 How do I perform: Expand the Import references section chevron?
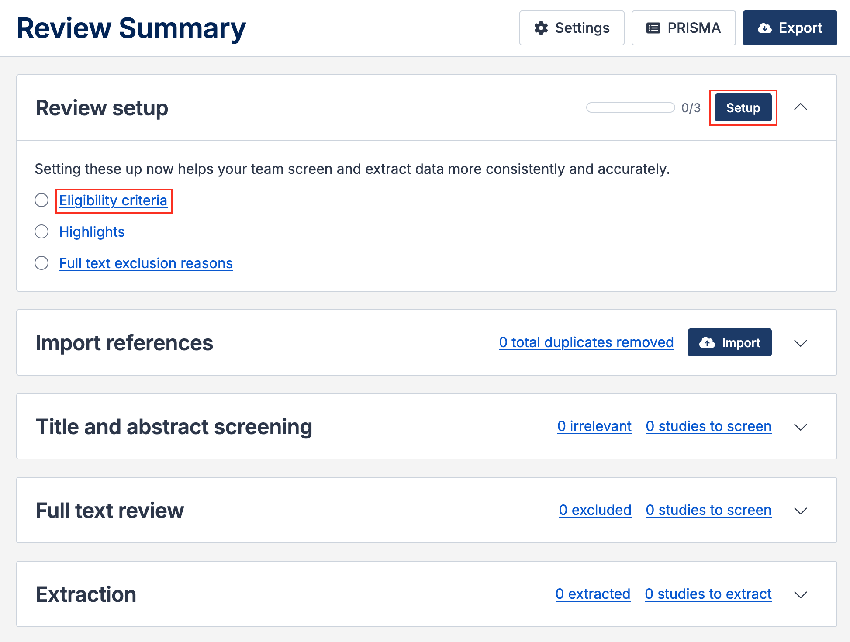[800, 343]
